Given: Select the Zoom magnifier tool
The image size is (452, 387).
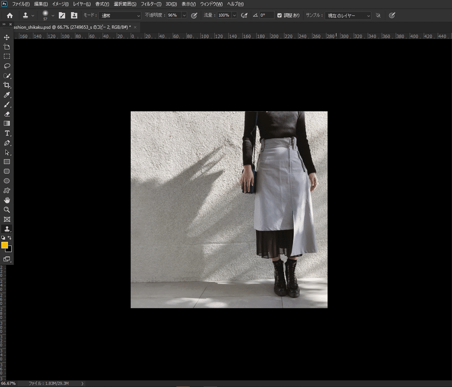Looking at the screenshot, I should [7, 210].
